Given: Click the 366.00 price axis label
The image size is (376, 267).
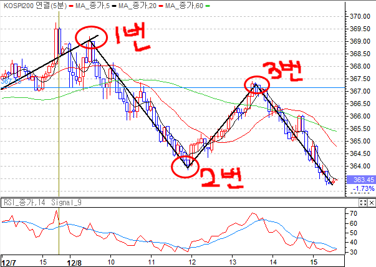Looking at the screenshot, I should coord(360,116).
